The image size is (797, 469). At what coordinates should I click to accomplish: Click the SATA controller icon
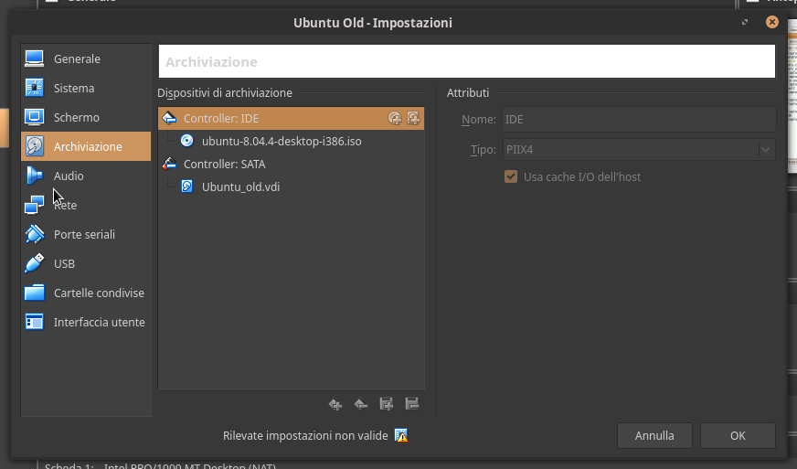click(169, 164)
